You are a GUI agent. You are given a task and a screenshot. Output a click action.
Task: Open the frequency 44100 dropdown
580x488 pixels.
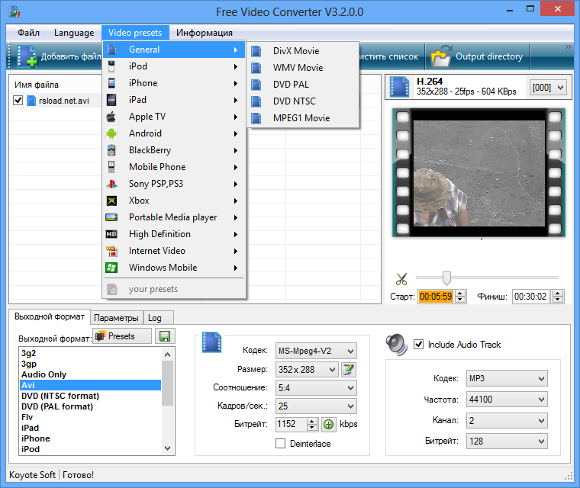tap(507, 400)
